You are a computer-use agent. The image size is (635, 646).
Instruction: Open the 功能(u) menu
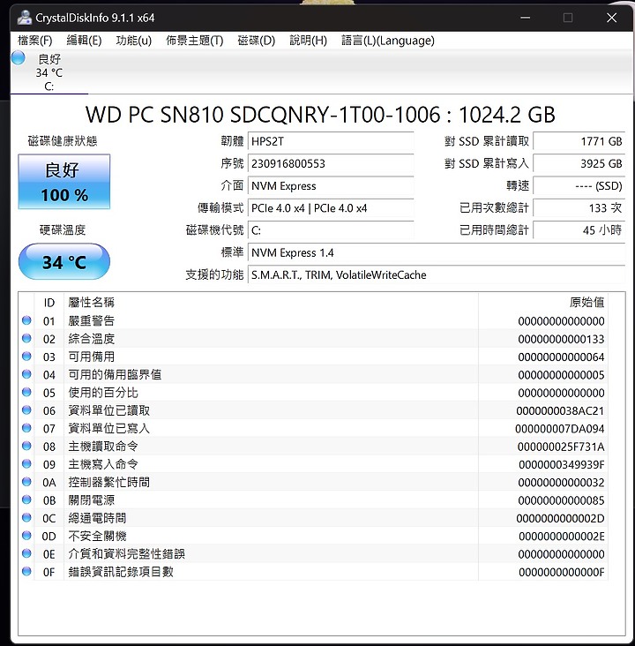(133, 41)
